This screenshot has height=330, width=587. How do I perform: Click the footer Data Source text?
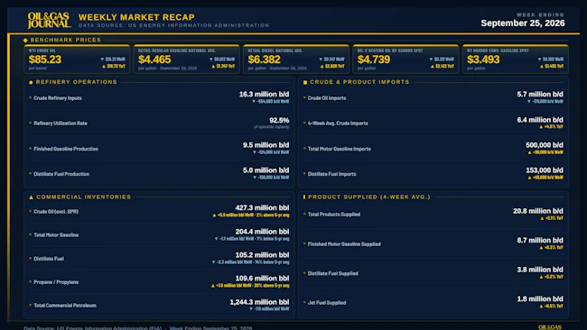[x=138, y=328]
